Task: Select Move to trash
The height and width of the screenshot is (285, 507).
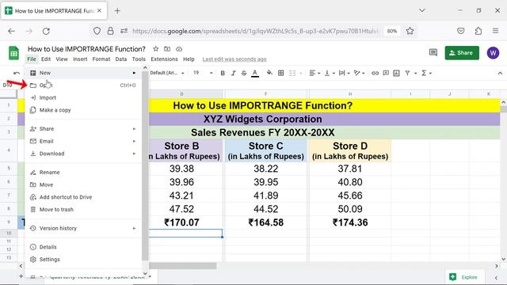Action: 83,209
